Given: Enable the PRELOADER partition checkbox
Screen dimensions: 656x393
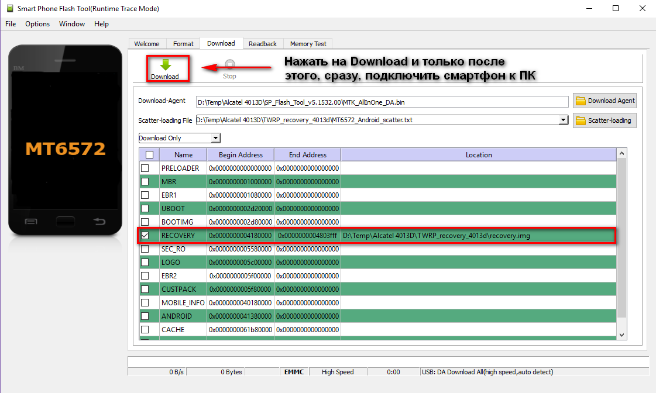Looking at the screenshot, I should pos(145,168).
